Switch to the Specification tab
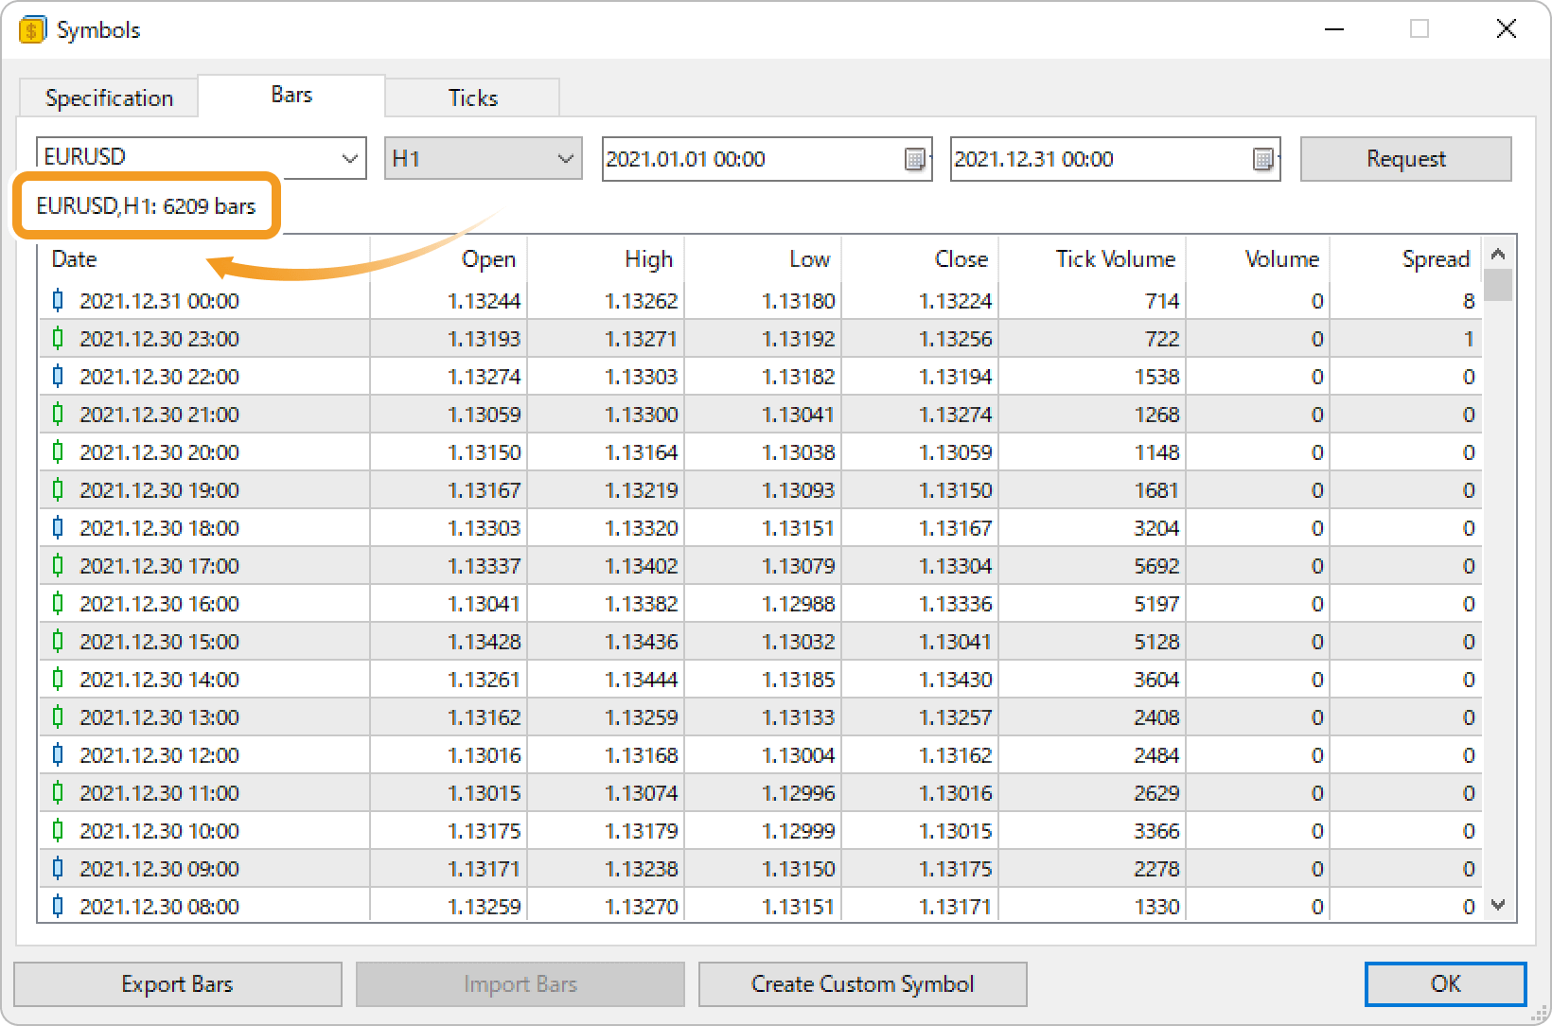 109,98
